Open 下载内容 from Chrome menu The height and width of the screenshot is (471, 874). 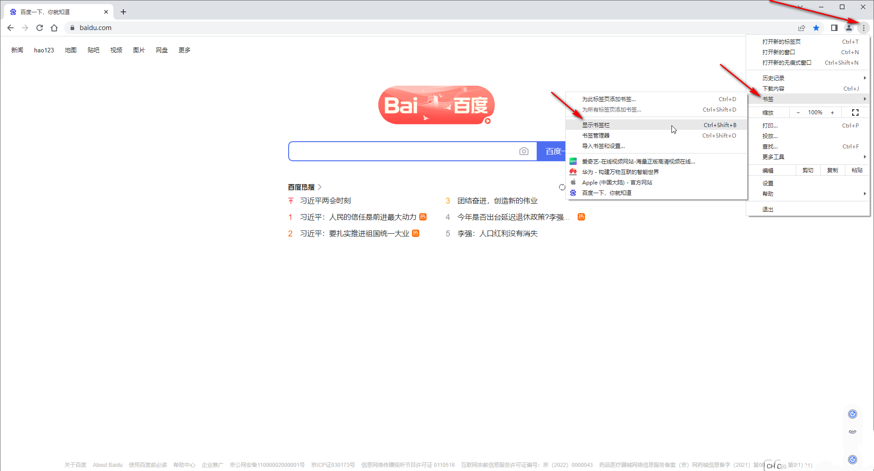pos(808,88)
